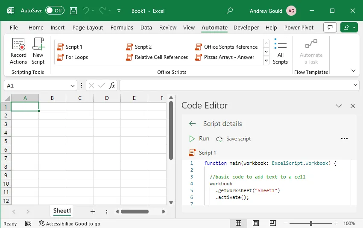Image resolution: width=363 pixels, height=228 pixels.
Task: Switch to the Power Pivot tab
Action: click(x=299, y=28)
